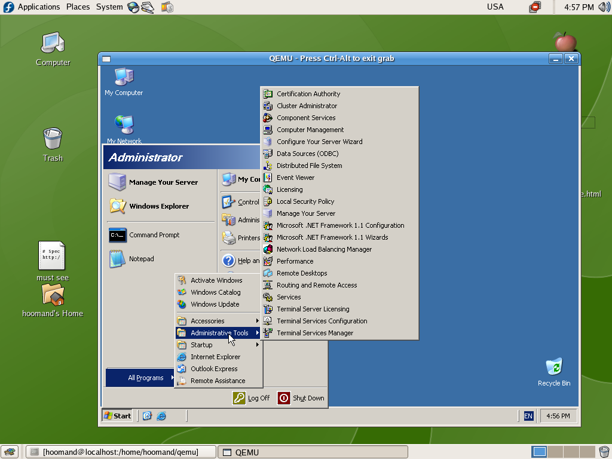Click the Windows Start button
612x459 pixels.
point(118,416)
